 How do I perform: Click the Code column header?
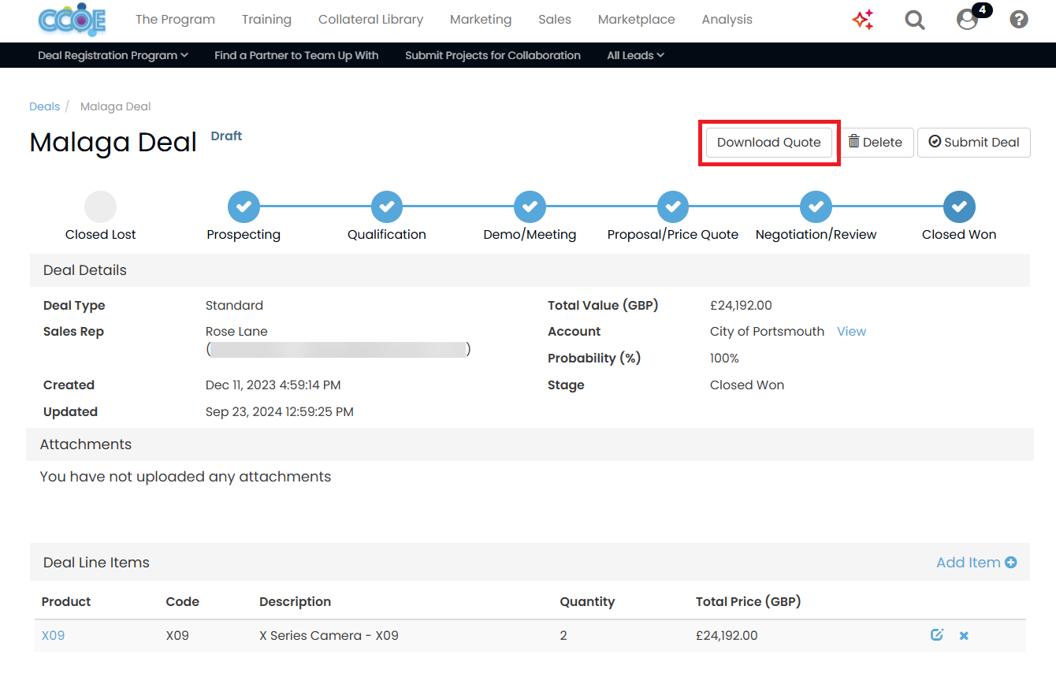[183, 602]
